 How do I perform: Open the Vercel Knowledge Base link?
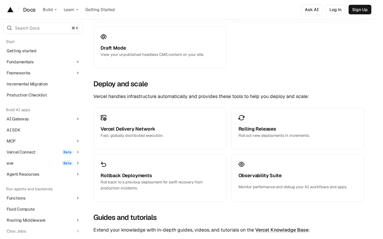tap(282, 230)
